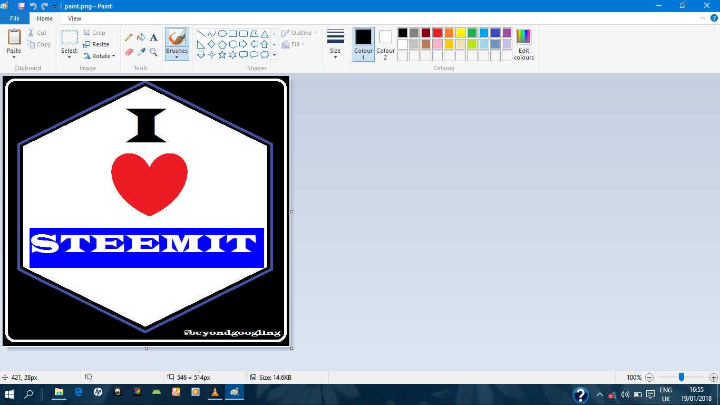Open the Paste dropdown arrow
This screenshot has width=720, height=405.
click(14, 56)
